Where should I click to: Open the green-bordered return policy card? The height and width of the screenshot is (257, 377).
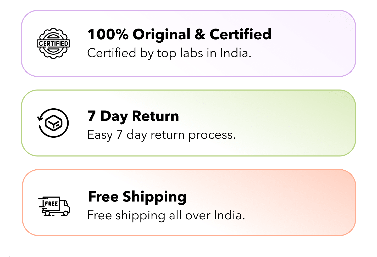[188, 123]
